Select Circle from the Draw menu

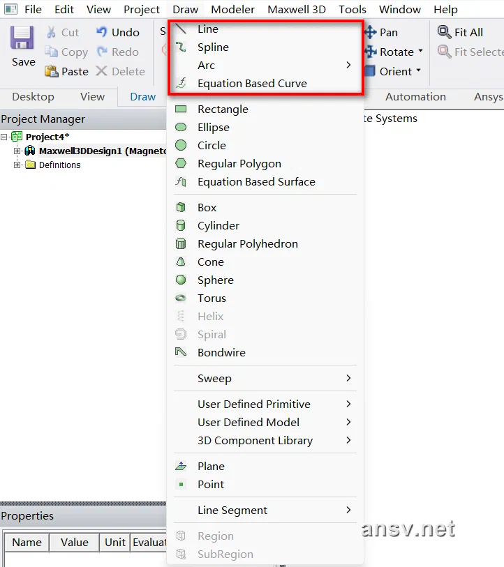265,145
